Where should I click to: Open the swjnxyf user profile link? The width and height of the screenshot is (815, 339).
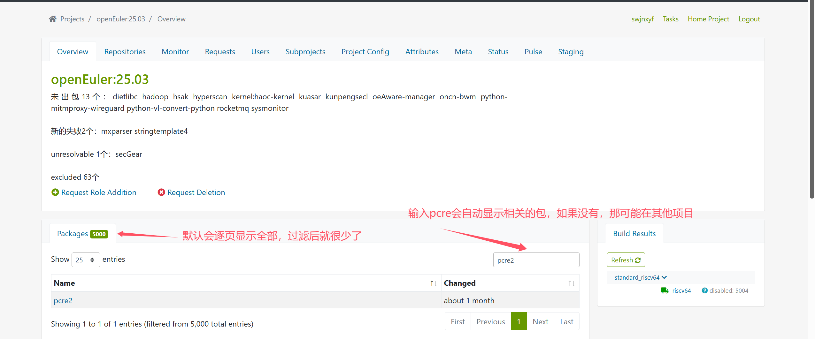(x=642, y=19)
